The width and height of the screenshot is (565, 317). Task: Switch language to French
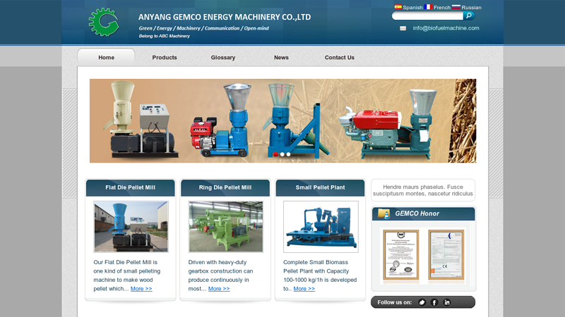(x=442, y=8)
